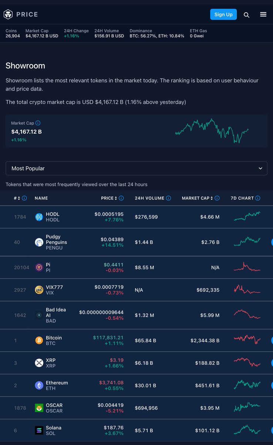
Task: Click the top bar 24H Volume value $156.91 B USD
Action: click(x=109, y=36)
